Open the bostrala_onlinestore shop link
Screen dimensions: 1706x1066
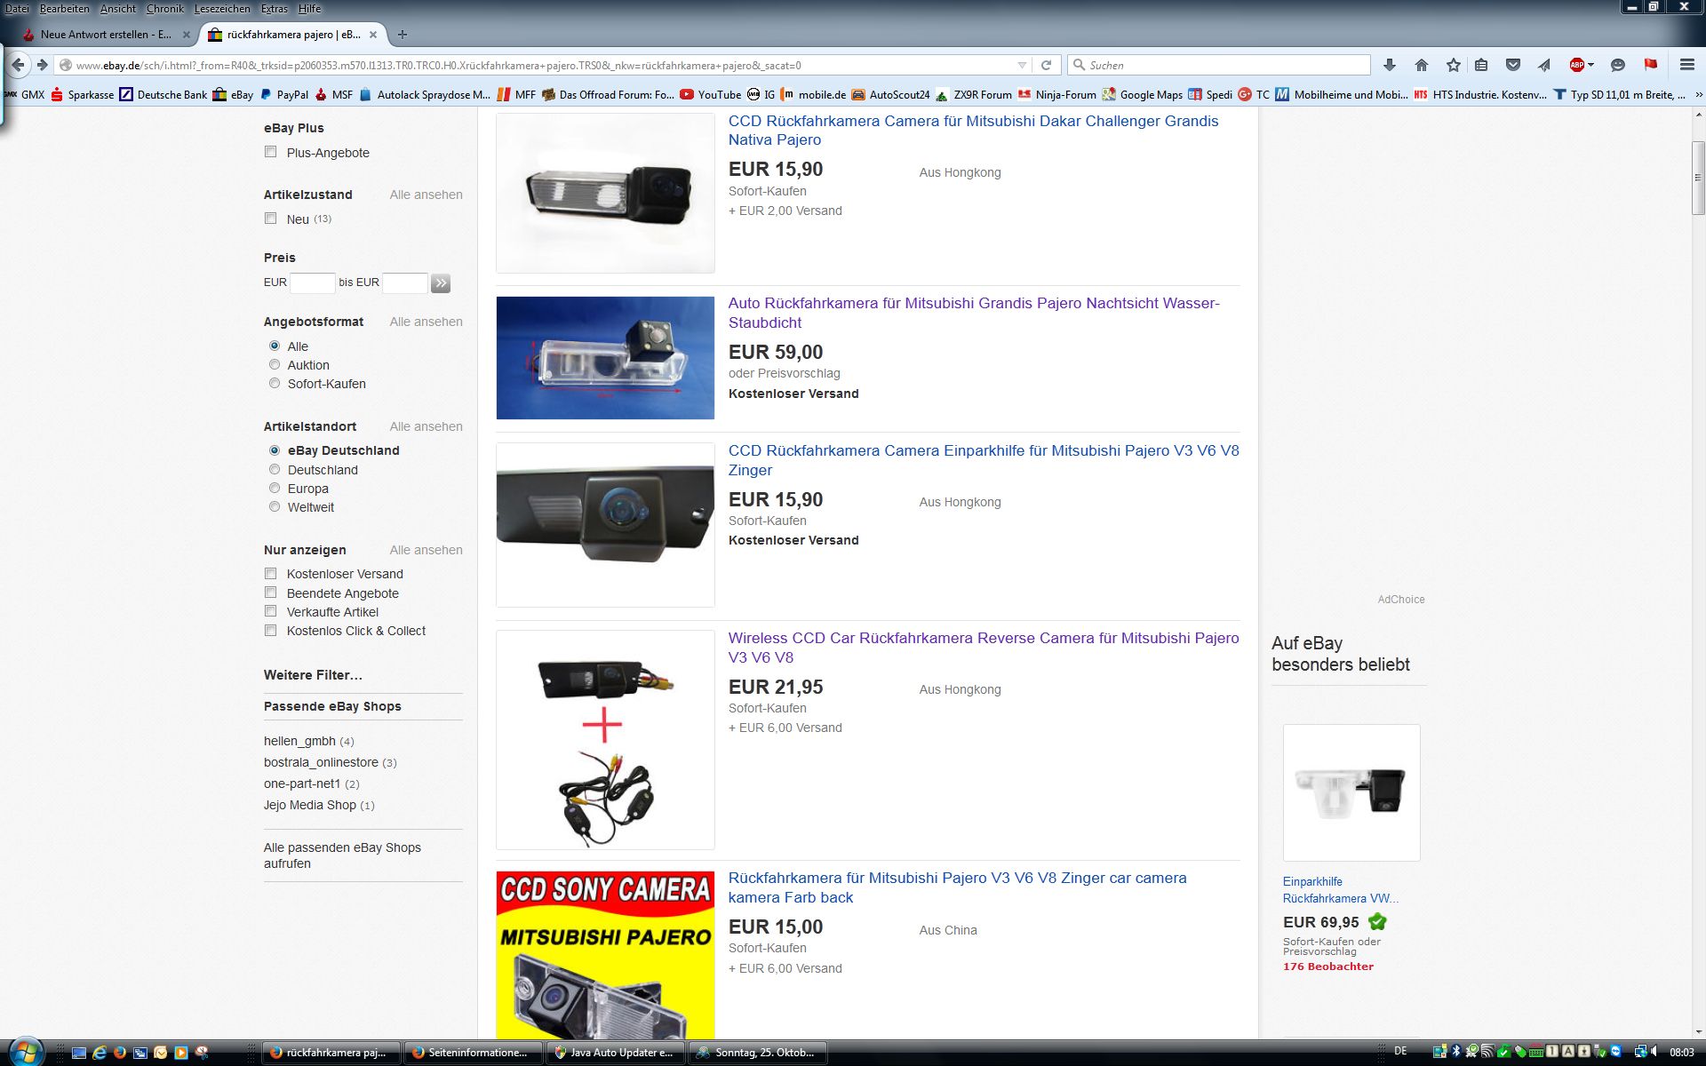pyautogui.click(x=321, y=762)
